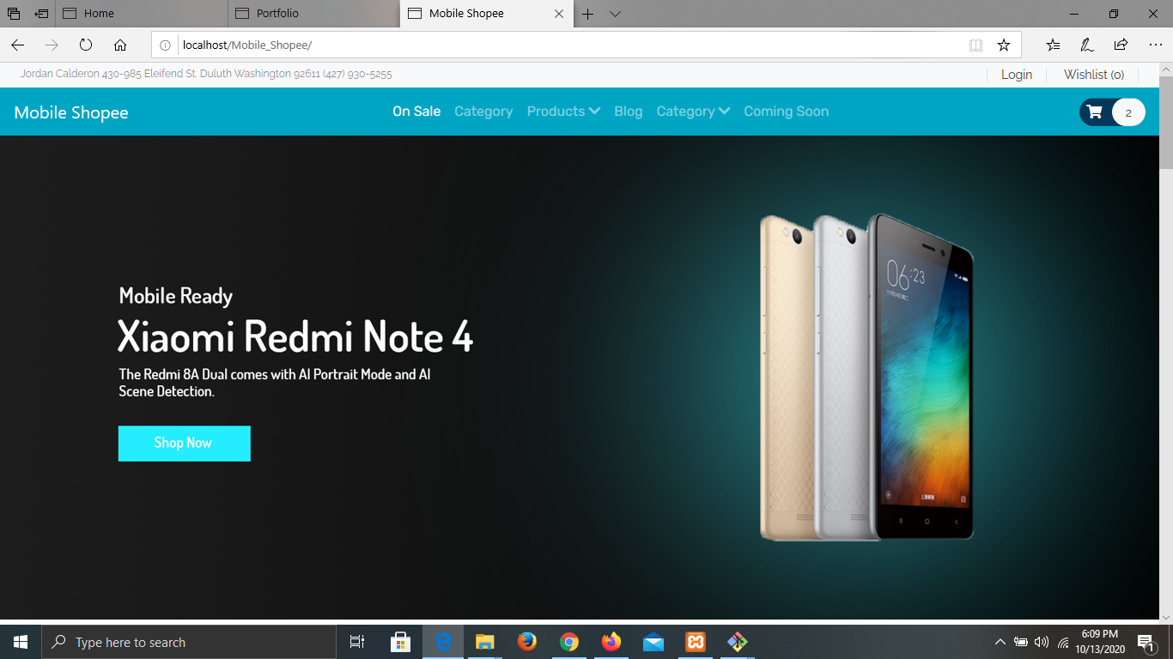Click the Shop Now button
The height and width of the screenshot is (659, 1173).
pyautogui.click(x=185, y=444)
